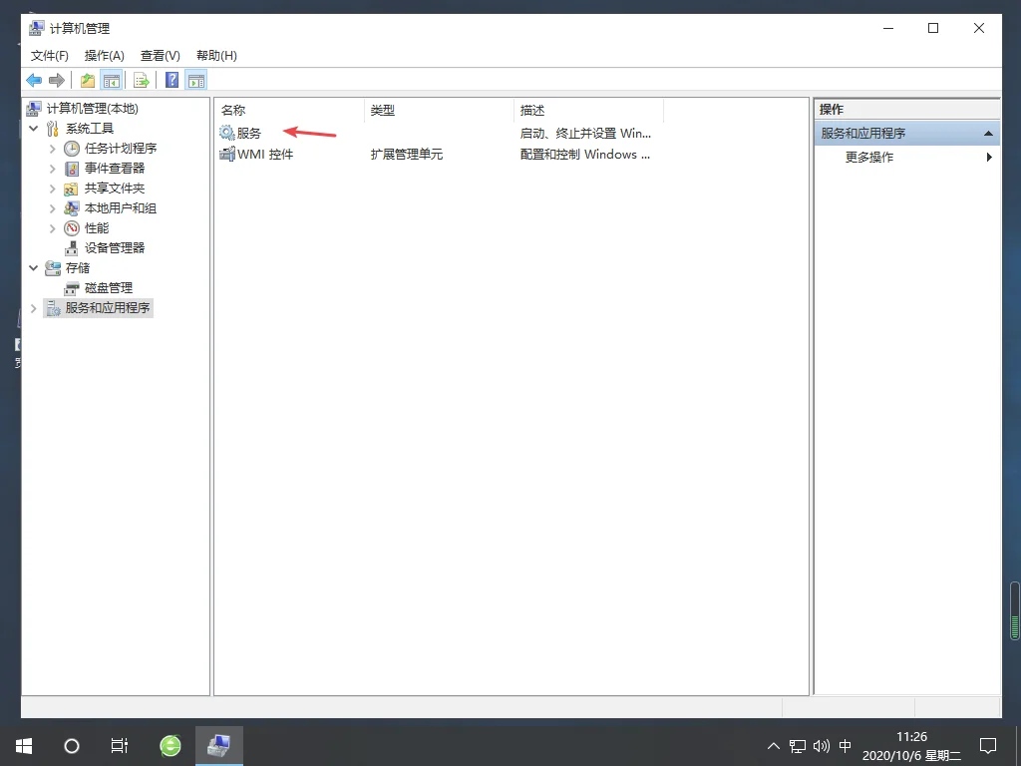Screen dimensions: 1021x766
Task: Toggle the console tree show/hide icon
Action: 112,81
